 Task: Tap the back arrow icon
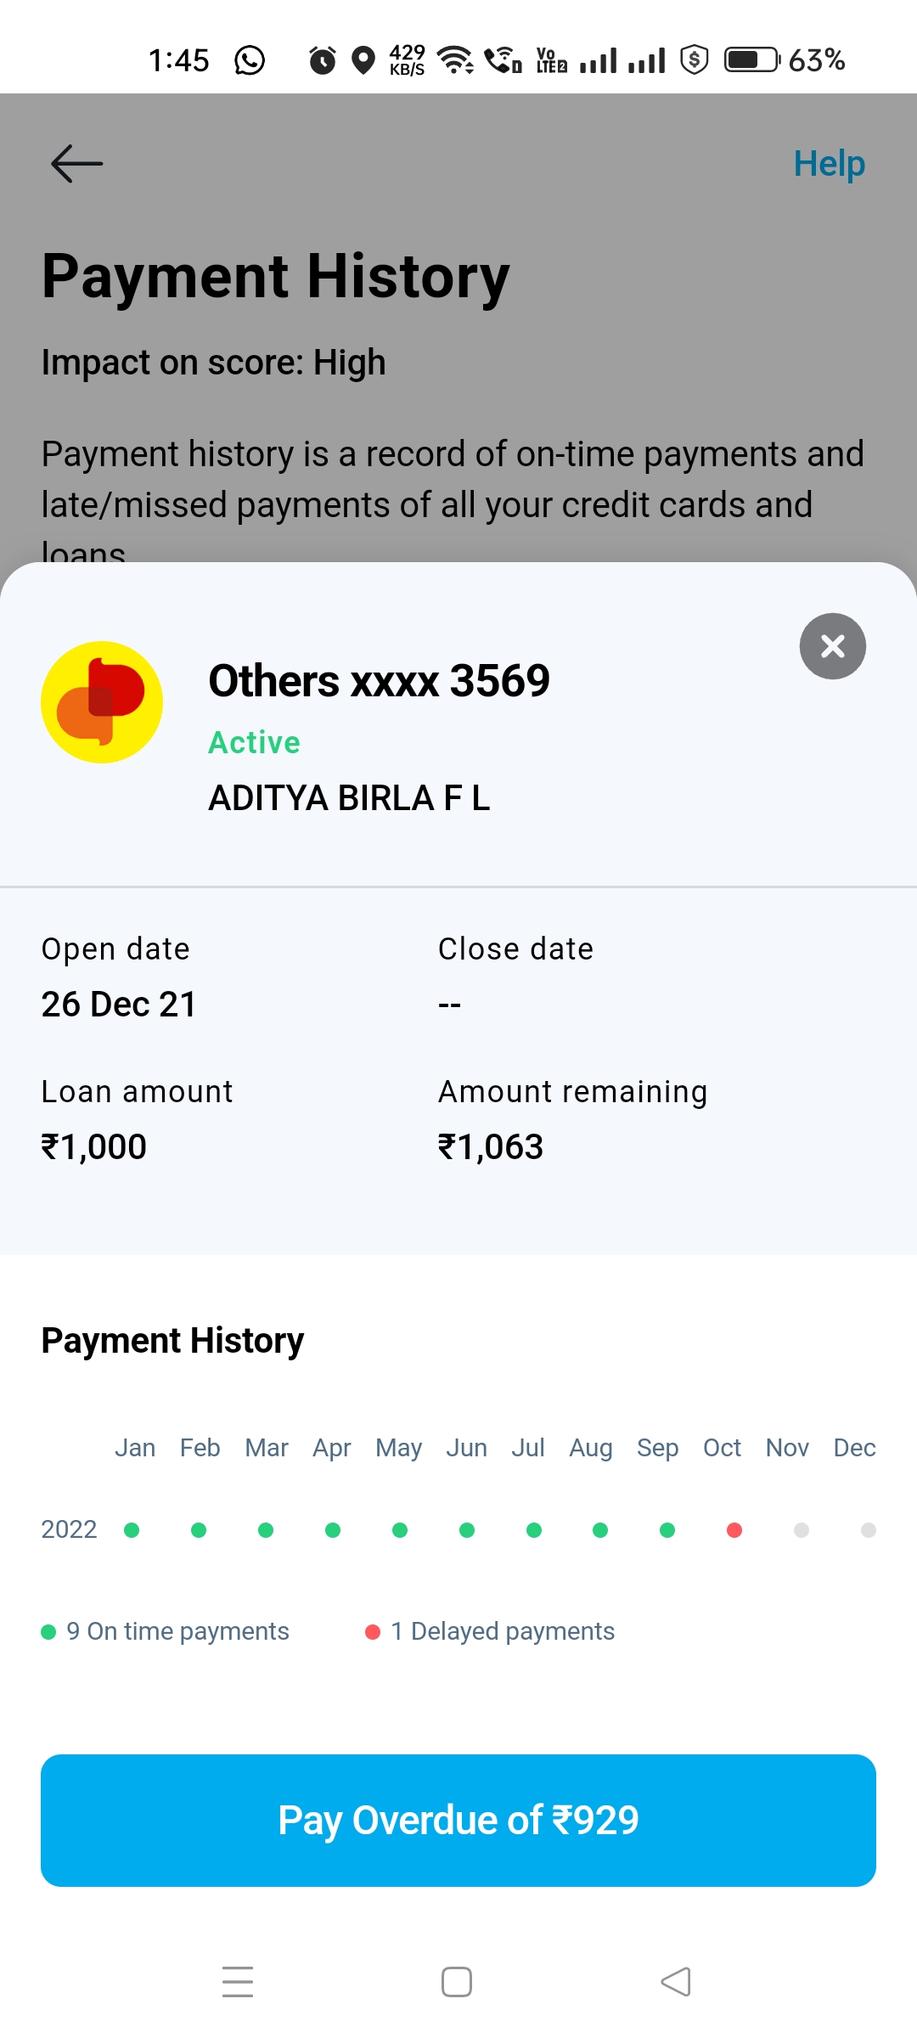pos(76,163)
